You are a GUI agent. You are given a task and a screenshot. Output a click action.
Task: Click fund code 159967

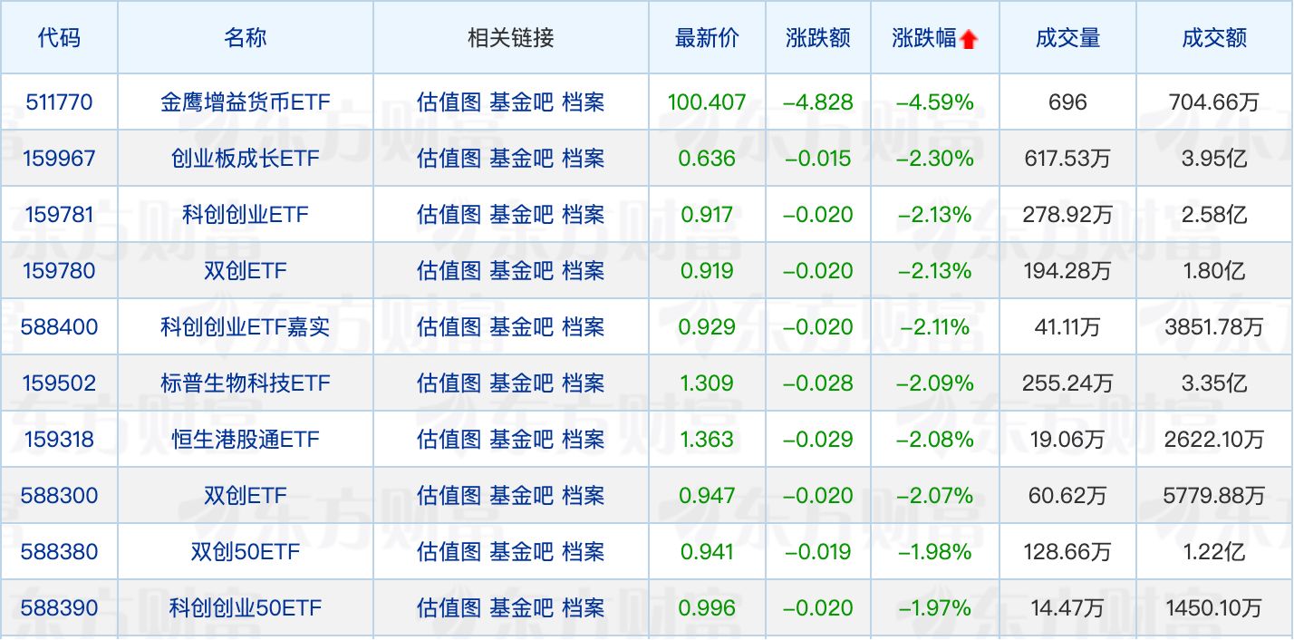(60, 159)
